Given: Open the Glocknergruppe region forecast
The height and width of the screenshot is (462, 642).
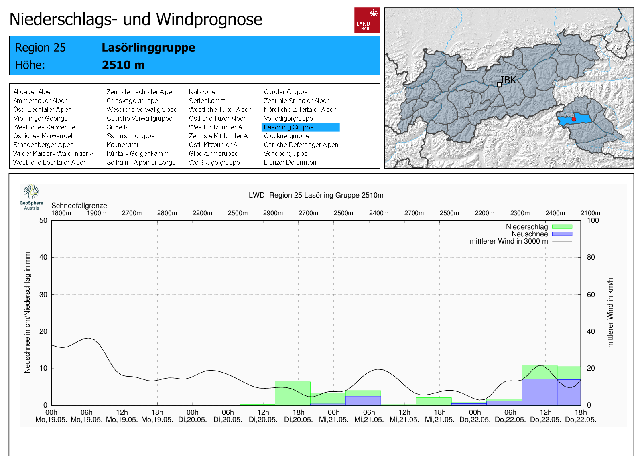Looking at the screenshot, I should [x=286, y=136].
